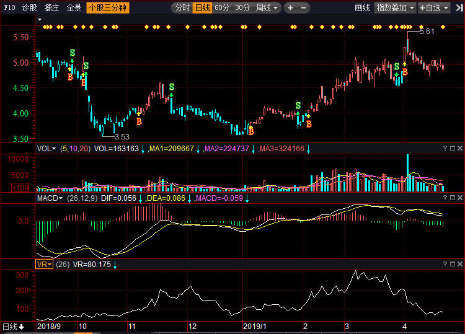Close the VR indicator panel
The width and height of the screenshot is (465, 334).
(x=460, y=264)
